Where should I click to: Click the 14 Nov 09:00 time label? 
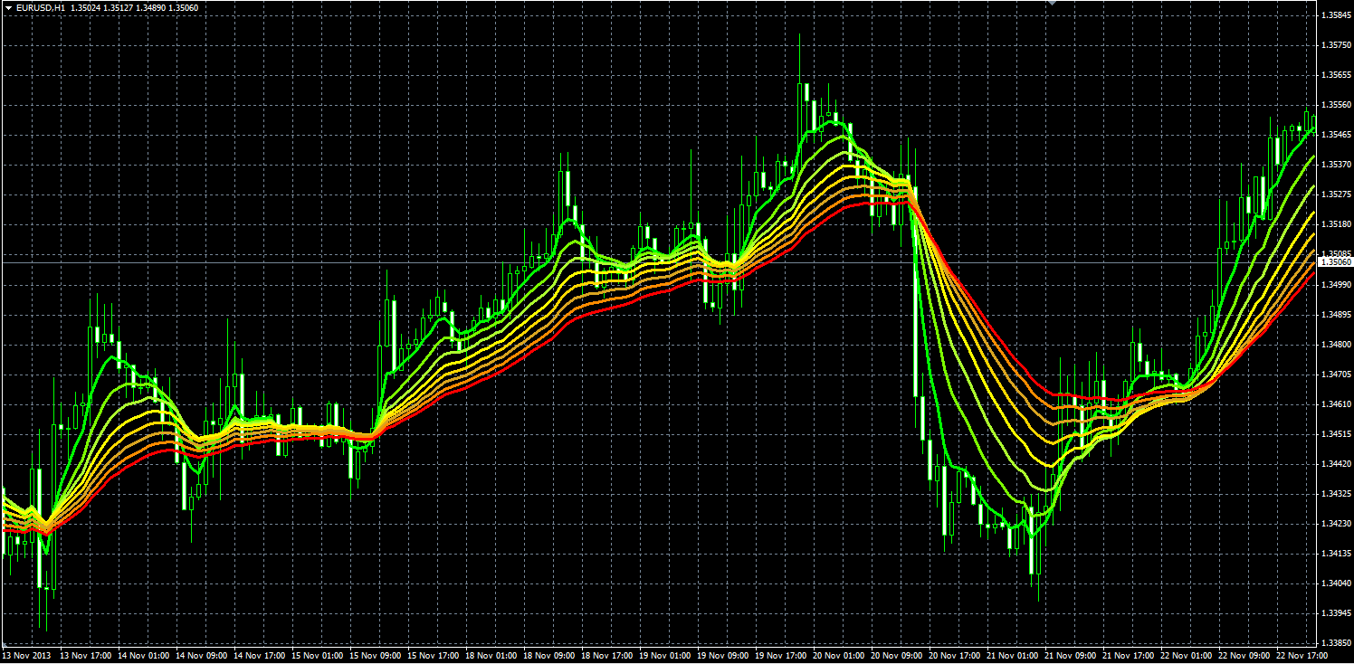(201, 655)
